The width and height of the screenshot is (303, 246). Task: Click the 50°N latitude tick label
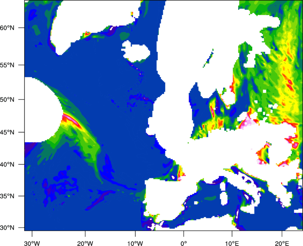point(7,100)
